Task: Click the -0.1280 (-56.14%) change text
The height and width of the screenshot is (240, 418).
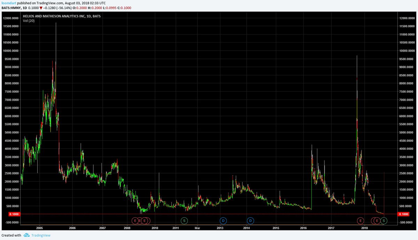Action: click(x=58, y=8)
